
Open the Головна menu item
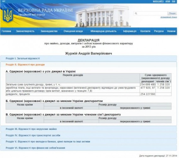click(x=6, y=31)
